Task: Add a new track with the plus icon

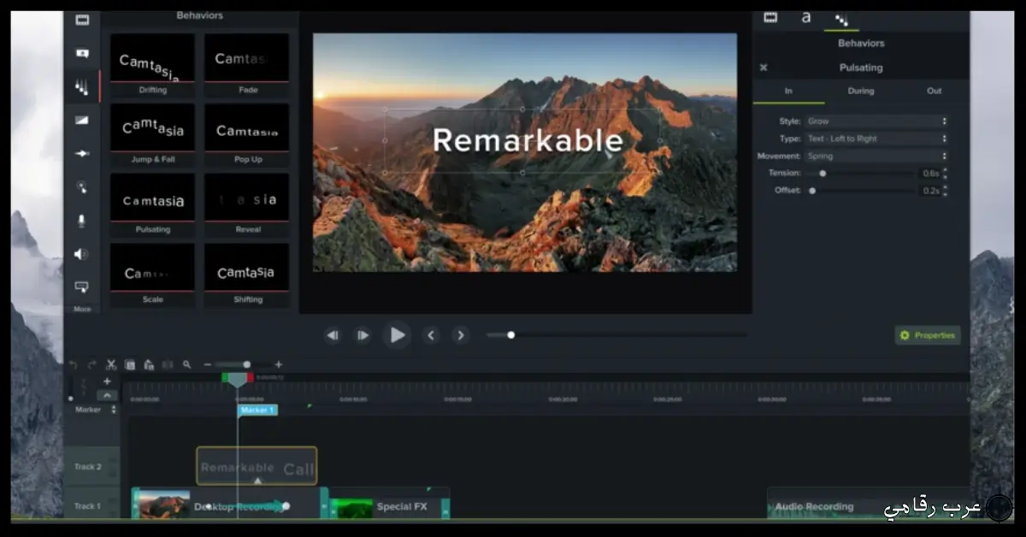Action: click(x=107, y=381)
